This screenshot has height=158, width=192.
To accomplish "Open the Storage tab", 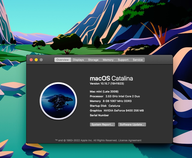I will pyautogui.click(x=93, y=60).
